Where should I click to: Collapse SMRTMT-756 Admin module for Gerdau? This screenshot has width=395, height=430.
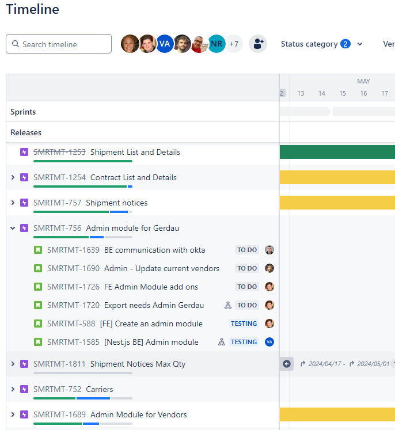tap(13, 228)
